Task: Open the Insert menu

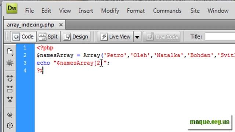Action: pos(86,11)
